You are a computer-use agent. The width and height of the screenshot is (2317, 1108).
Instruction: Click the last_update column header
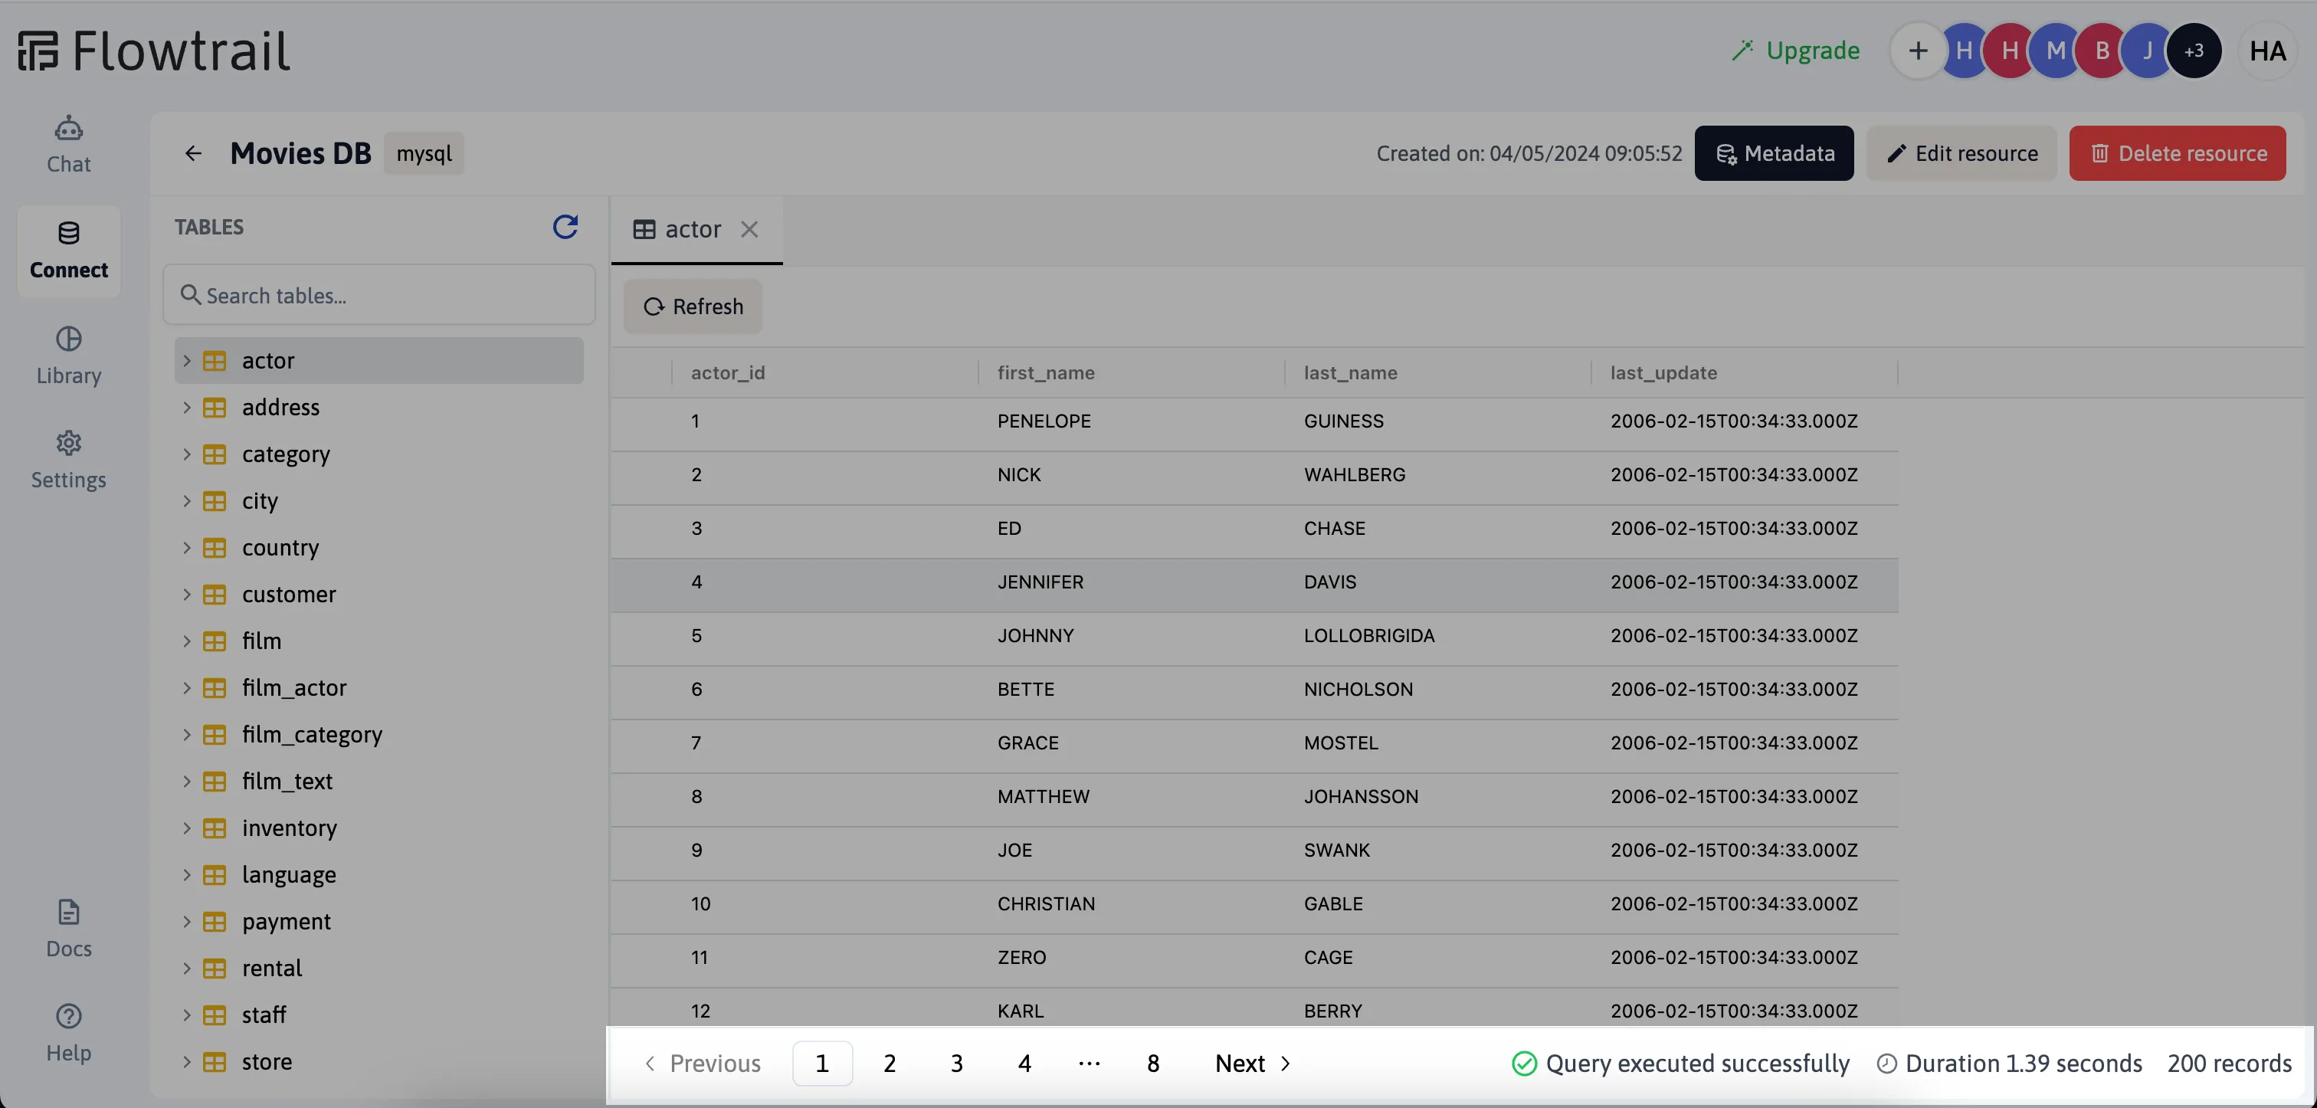point(1663,372)
